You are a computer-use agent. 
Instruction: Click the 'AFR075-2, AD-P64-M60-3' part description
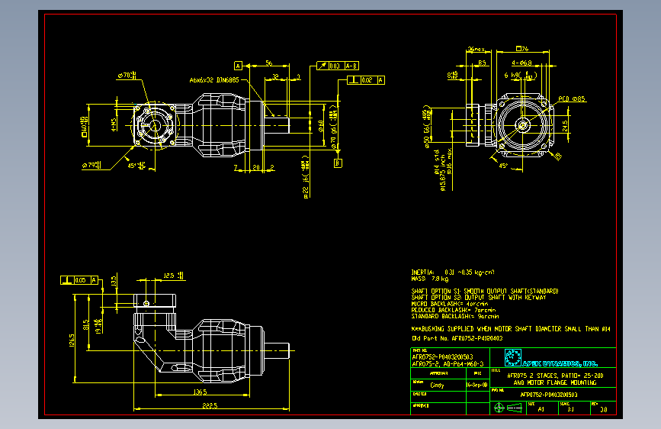(448, 364)
